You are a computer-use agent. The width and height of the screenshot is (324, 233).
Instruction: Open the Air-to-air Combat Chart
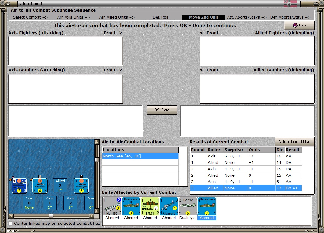point(294,142)
